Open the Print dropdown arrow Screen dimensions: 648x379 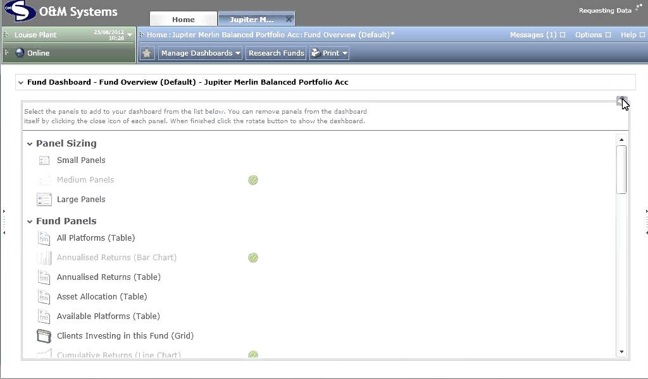[x=345, y=53]
